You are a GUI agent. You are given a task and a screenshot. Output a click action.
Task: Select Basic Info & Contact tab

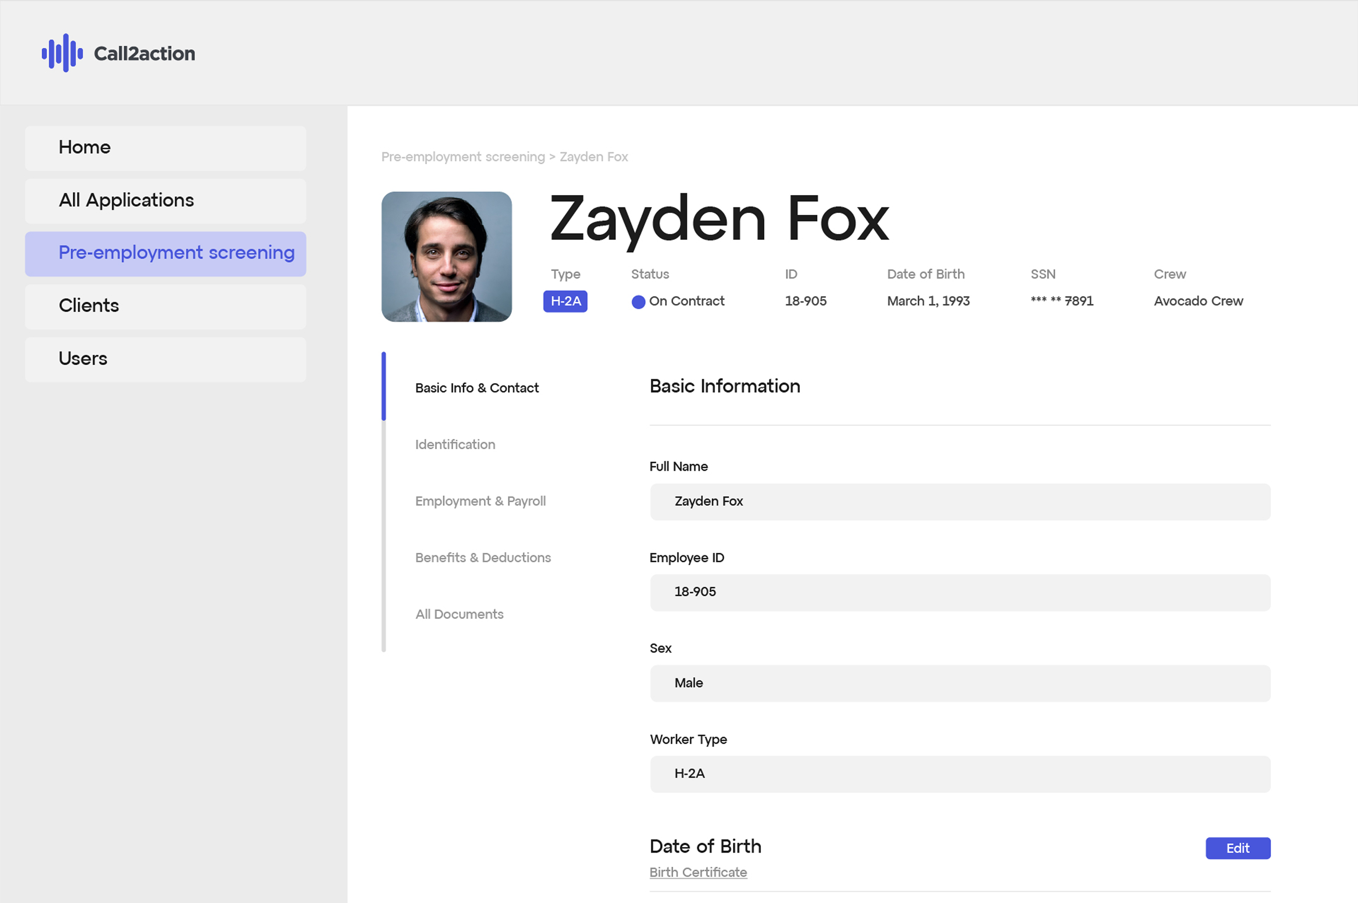[x=477, y=388]
